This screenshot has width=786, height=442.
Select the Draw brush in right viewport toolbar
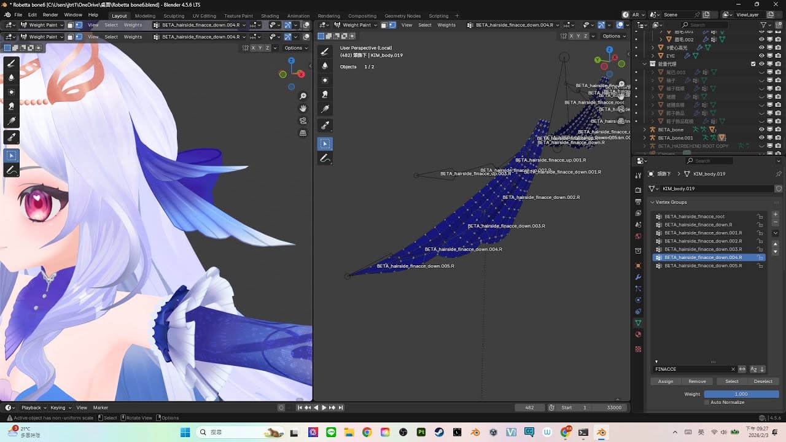pyautogui.click(x=325, y=52)
